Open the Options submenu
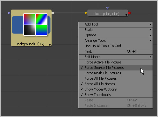This screenshot has width=158, height=117. tap(116, 35)
